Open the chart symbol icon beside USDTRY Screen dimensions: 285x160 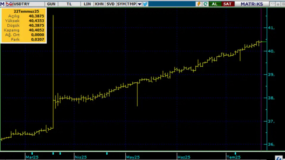[x=9, y=4]
